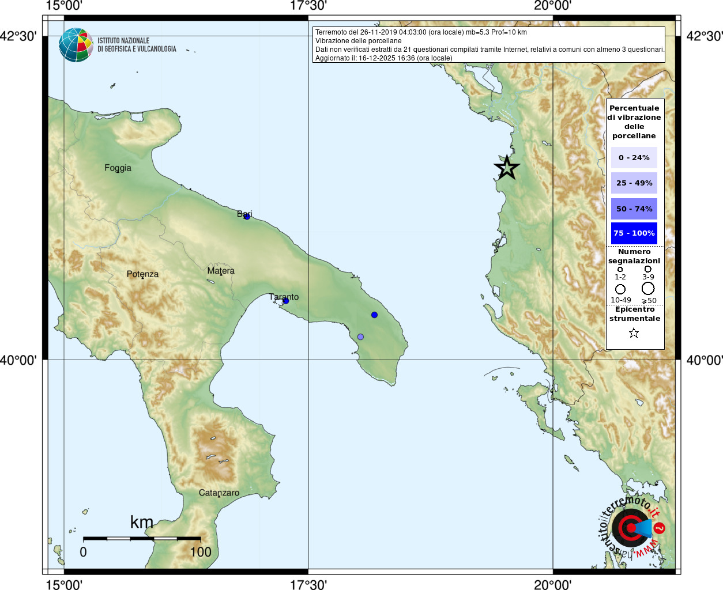Click the INGV globe logo

(x=76, y=45)
